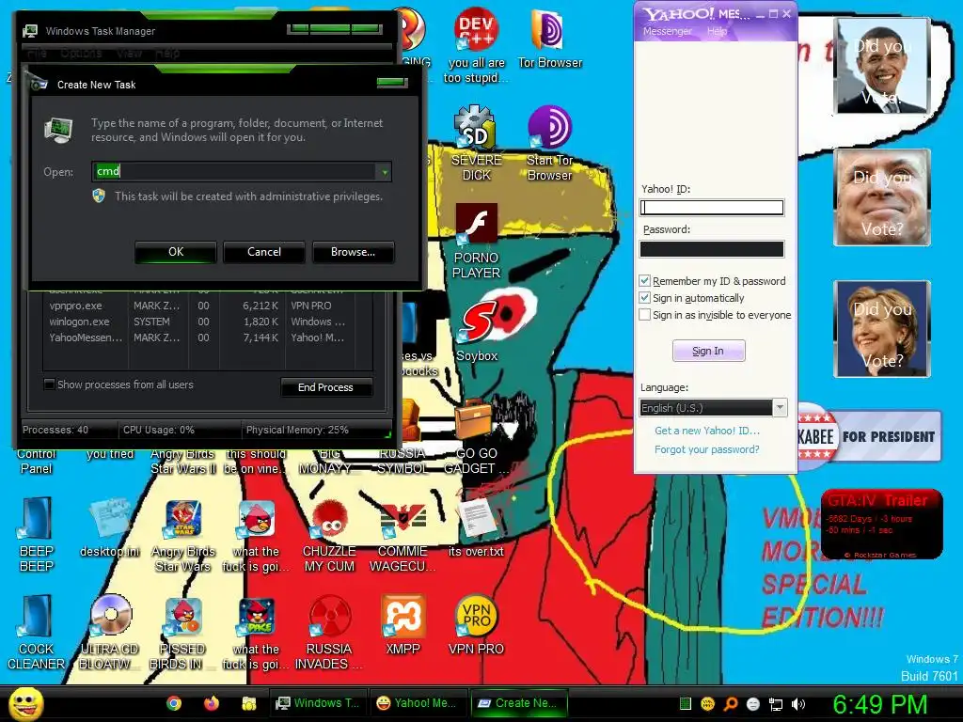This screenshot has height=722, width=963.
Task: Select the Dev-C++ desktop icon
Action: (x=476, y=45)
